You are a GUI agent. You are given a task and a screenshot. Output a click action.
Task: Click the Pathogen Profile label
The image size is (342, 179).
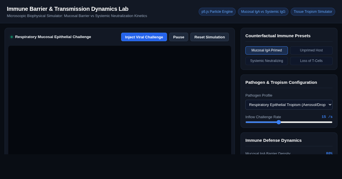(259, 95)
